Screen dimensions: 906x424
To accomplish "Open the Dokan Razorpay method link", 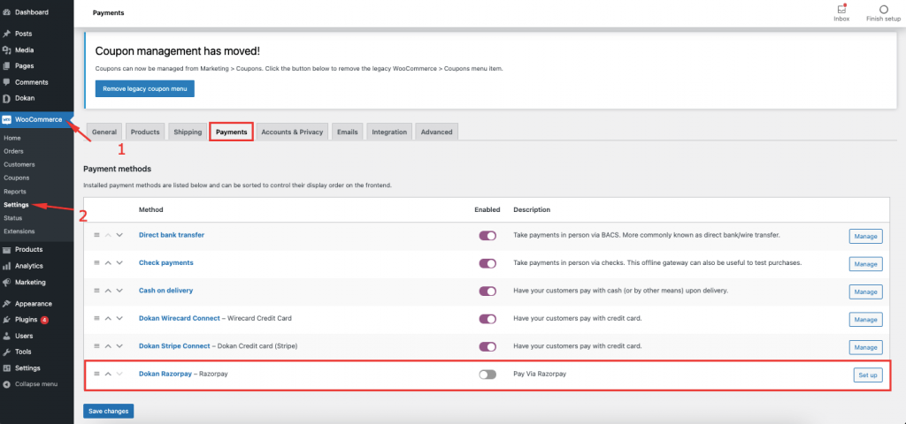I will click(165, 374).
